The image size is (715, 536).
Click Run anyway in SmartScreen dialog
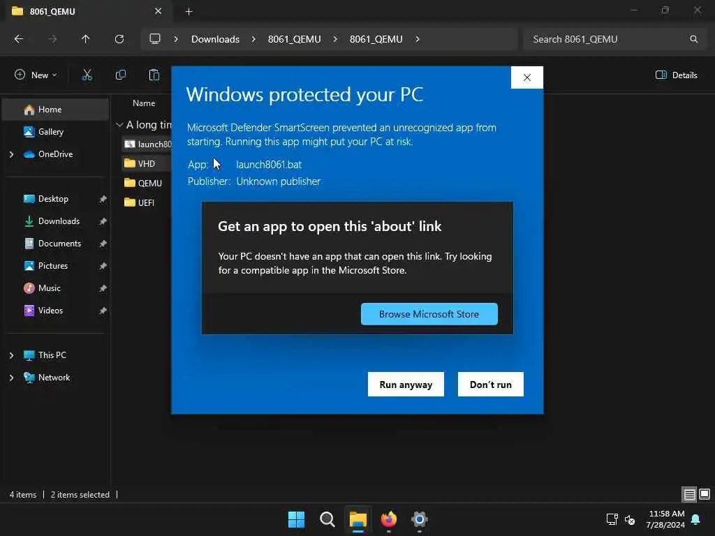[x=406, y=385]
